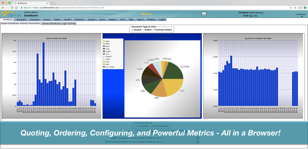Click the SureFire logo
308x150 pixels.
(x=11, y=14)
